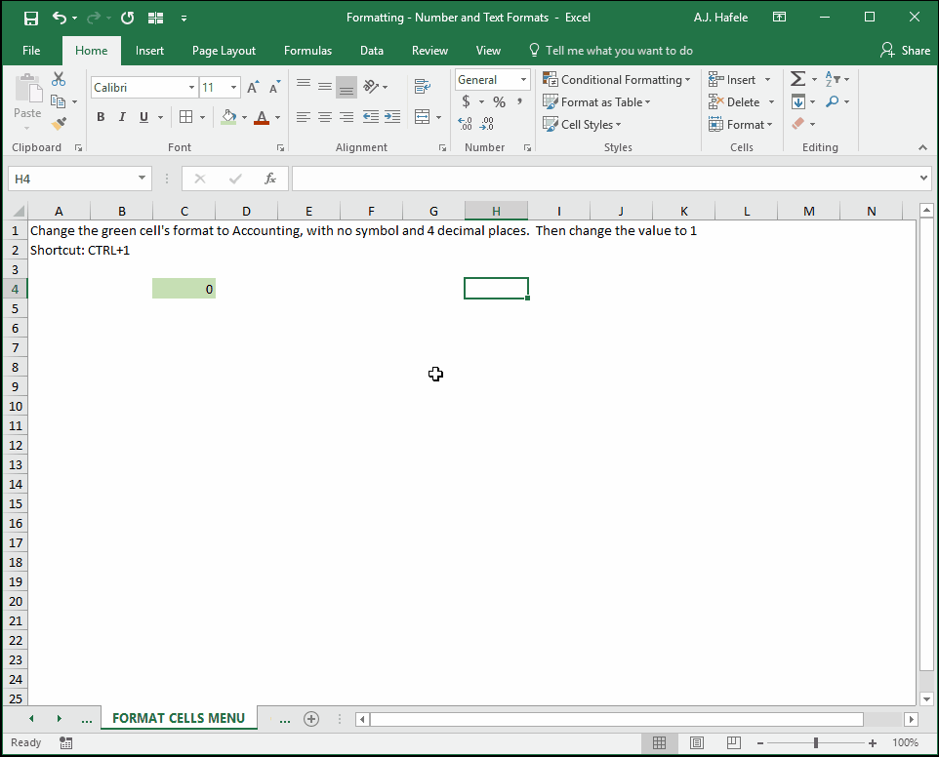The image size is (939, 757).
Task: Increase font size with large A icon
Action: (253, 88)
